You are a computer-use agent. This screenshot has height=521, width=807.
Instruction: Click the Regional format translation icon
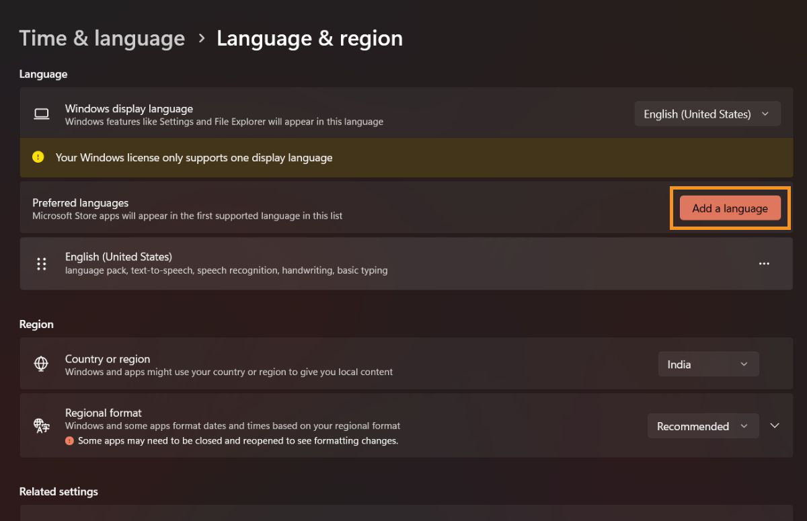(x=42, y=426)
